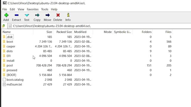Click the archive icon in address bar

click(x=10, y=26)
